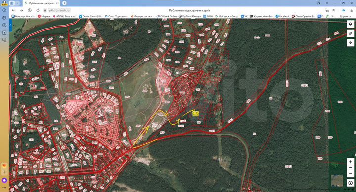Expand the left search panel arrow
The image size is (356, 192).
(x=10, y=25)
